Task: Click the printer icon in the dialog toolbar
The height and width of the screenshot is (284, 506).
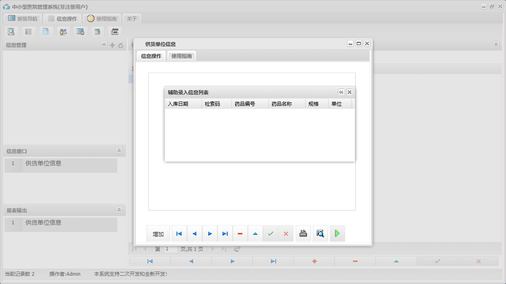Action: click(303, 233)
